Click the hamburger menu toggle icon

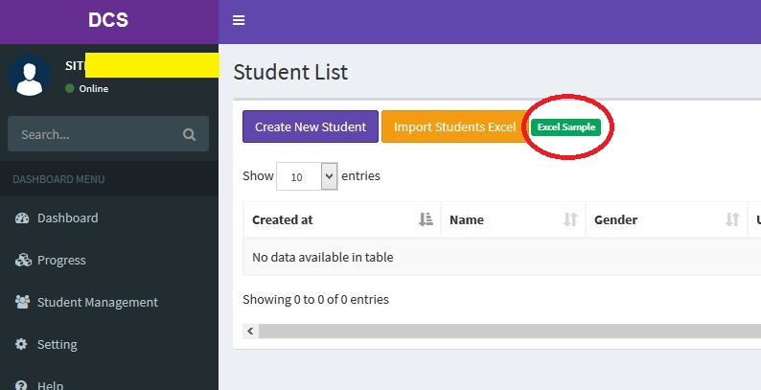click(239, 21)
